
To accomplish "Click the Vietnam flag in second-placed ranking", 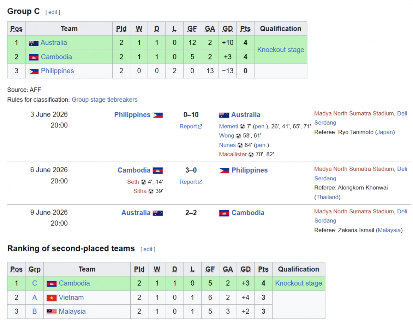I will pyautogui.click(x=52, y=298).
